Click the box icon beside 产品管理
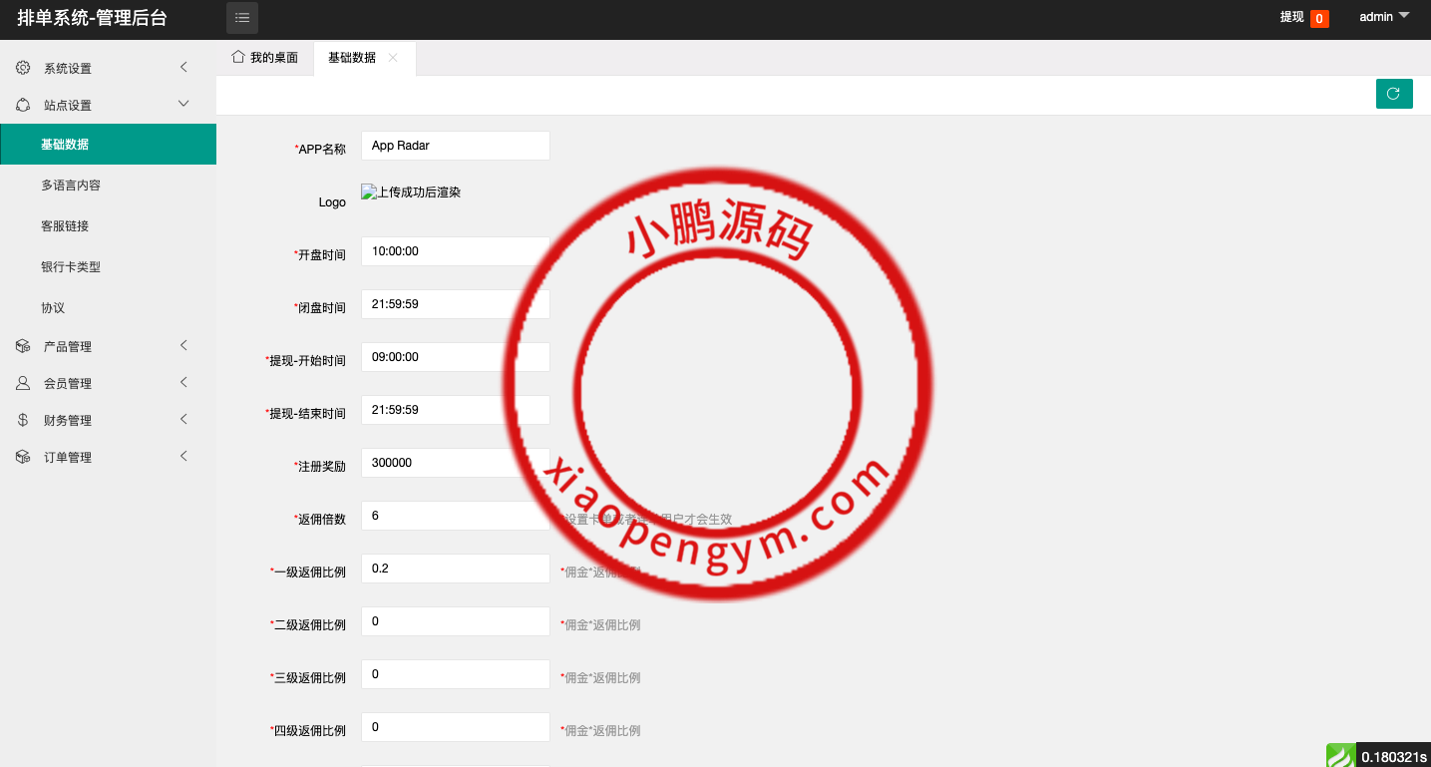 [23, 346]
